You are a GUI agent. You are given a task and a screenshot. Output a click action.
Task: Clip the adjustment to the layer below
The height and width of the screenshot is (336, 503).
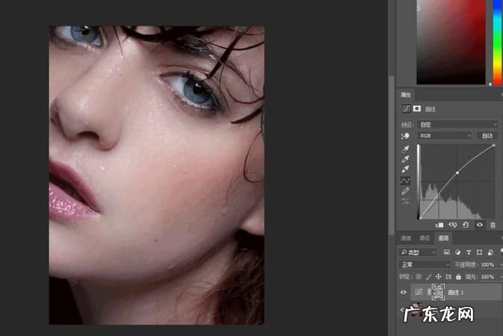tap(439, 225)
